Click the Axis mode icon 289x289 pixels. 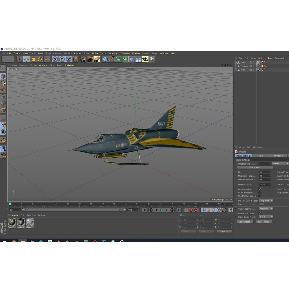click(x=3, y=118)
